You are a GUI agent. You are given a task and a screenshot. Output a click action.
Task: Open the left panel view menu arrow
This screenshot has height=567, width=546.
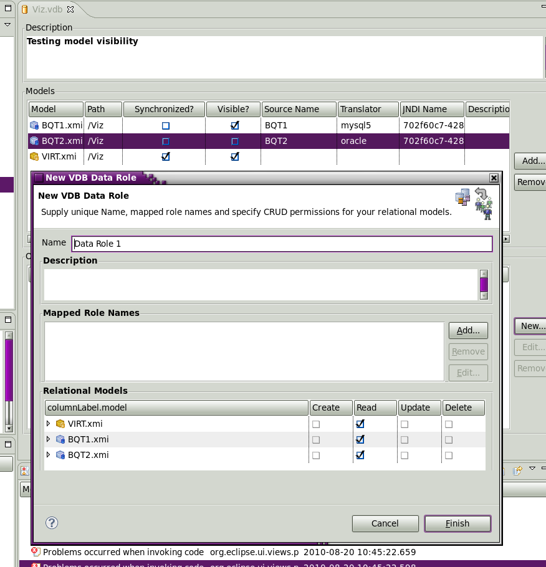(x=7, y=24)
